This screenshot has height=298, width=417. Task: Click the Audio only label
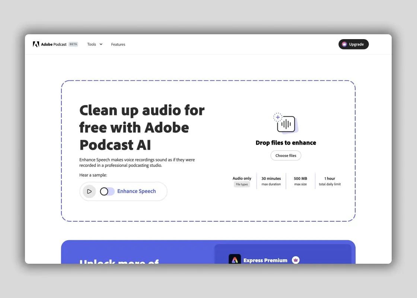(242, 178)
